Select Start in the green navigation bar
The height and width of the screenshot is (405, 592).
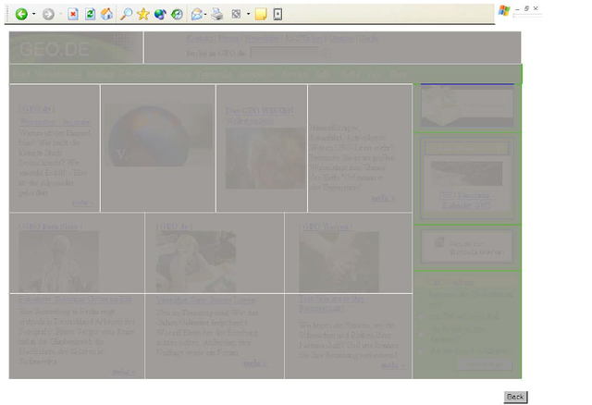coord(21,74)
